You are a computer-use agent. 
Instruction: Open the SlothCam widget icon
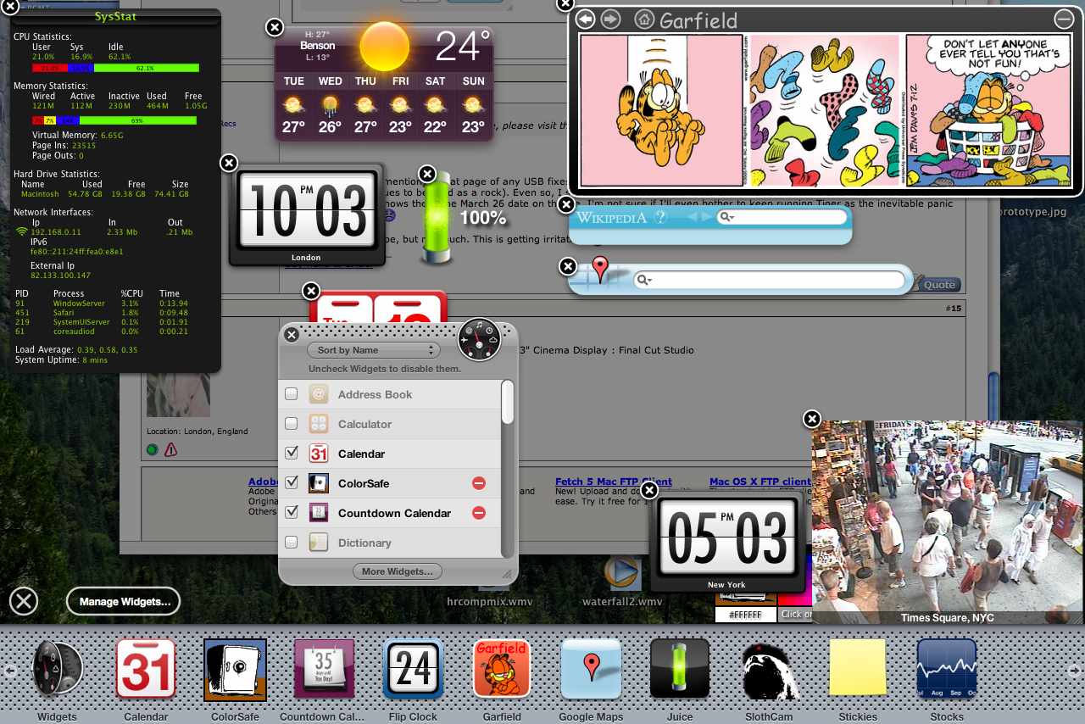point(769,670)
